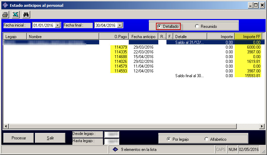Click the printer icon in toolbar

[5, 15]
